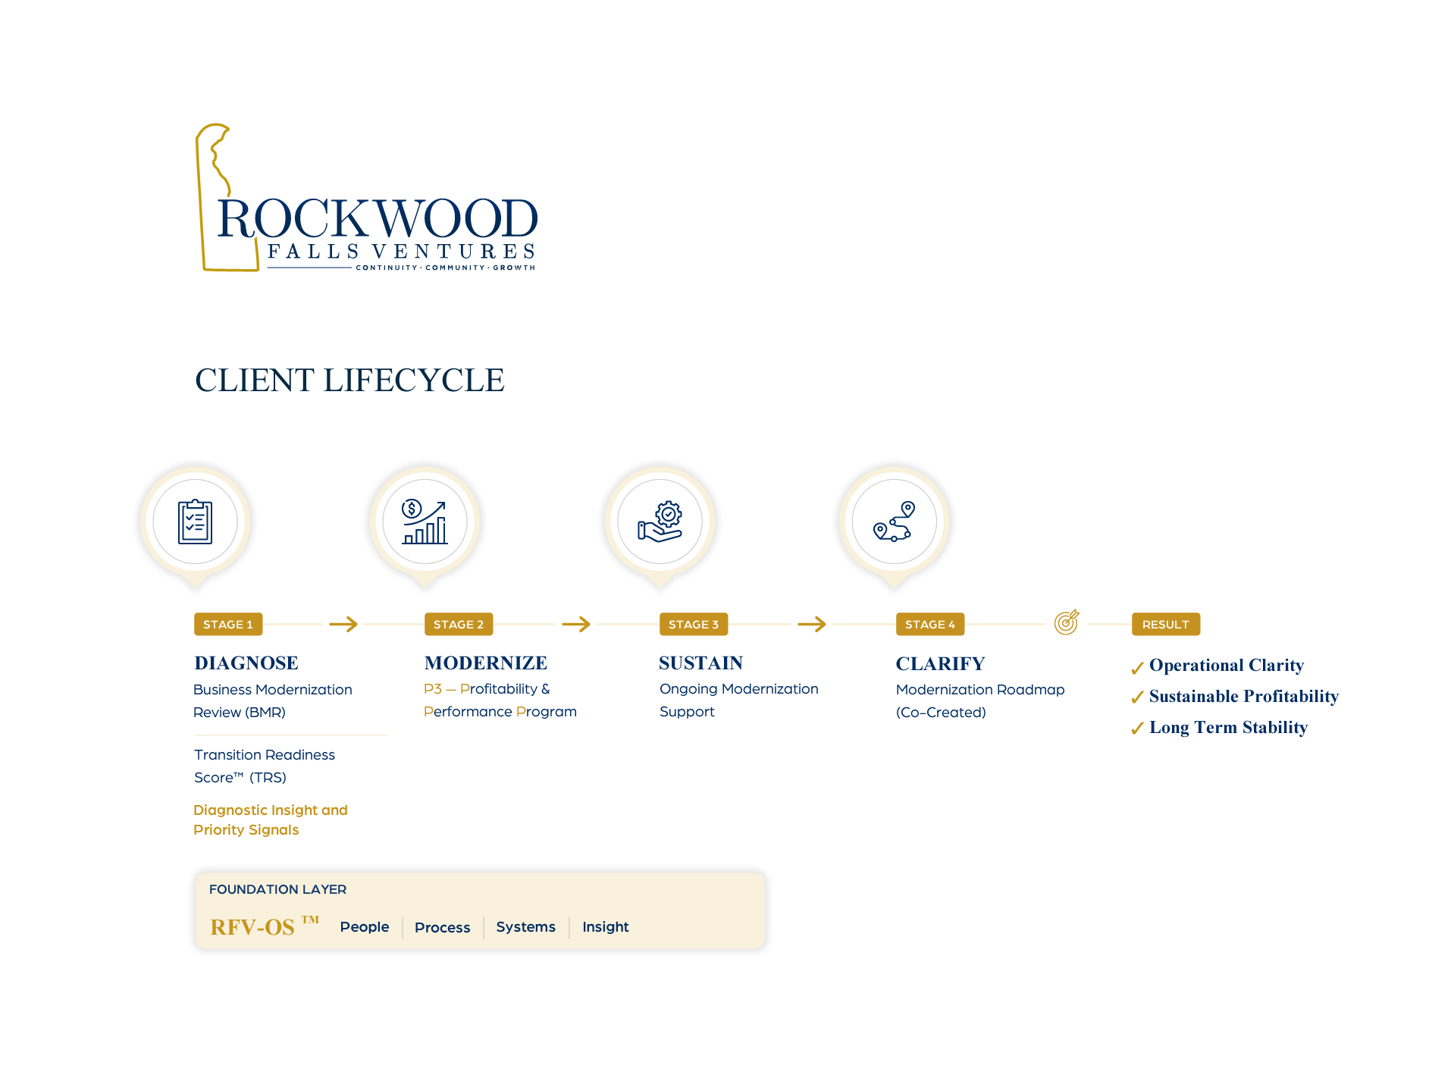Click the arrow between Stage 3 and Stage 4

click(813, 625)
